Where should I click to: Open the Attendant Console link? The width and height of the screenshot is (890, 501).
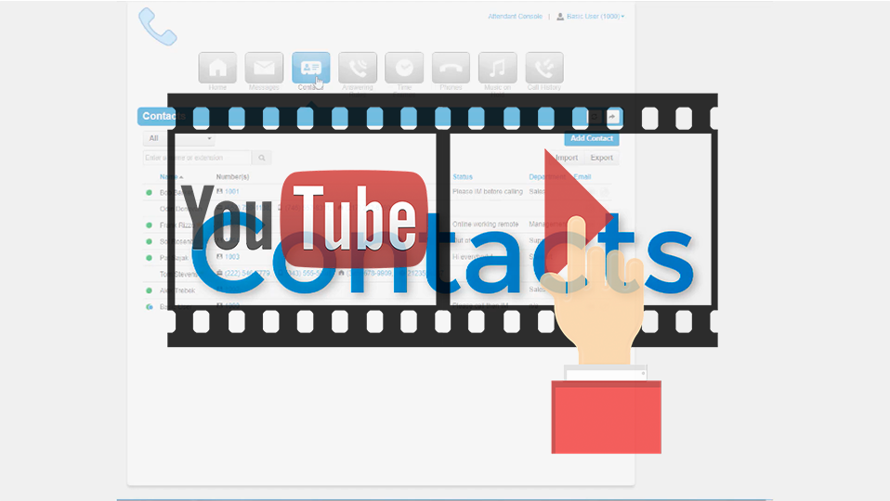[515, 17]
